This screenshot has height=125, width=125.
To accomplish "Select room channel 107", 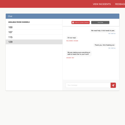I will click(x=34, y=32).
